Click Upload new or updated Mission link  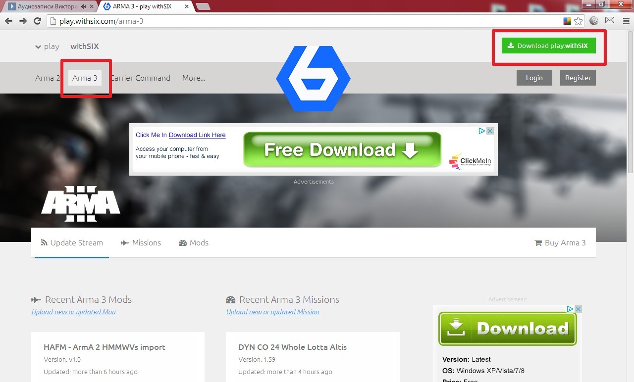(x=273, y=312)
